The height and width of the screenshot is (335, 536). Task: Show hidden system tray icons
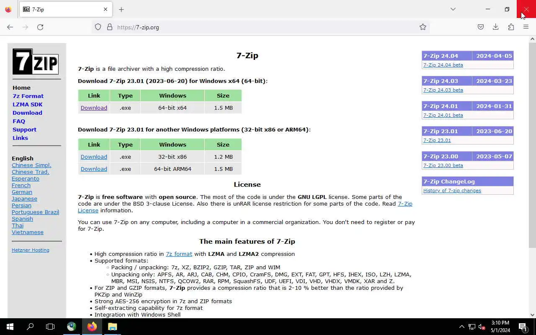coord(462,327)
